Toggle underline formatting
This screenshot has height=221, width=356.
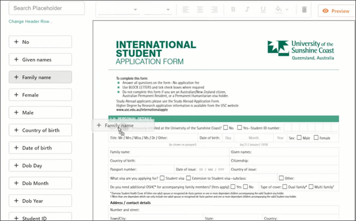263,10
